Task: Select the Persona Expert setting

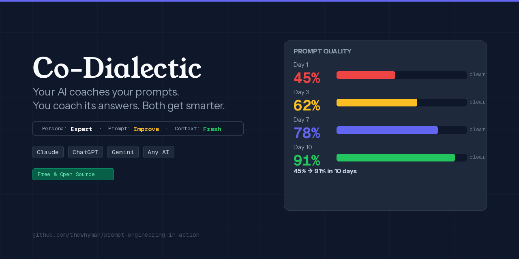Action: click(x=81, y=129)
